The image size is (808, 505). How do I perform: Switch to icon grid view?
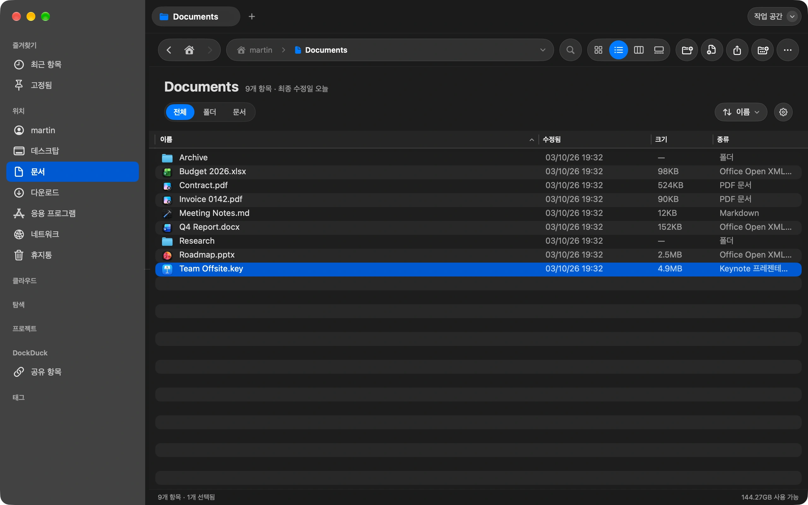[x=598, y=50]
